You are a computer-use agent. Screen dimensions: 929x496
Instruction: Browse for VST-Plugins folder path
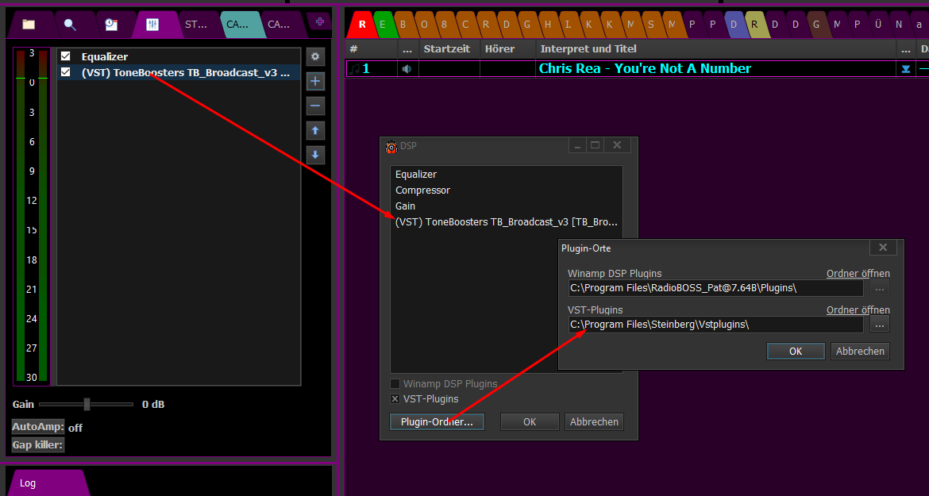(879, 325)
